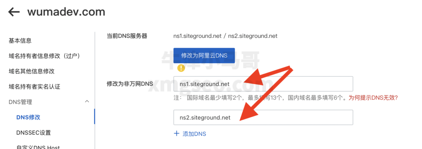Focus the ns2.siteground.net input field
The height and width of the screenshot is (149, 422).
(x=263, y=118)
